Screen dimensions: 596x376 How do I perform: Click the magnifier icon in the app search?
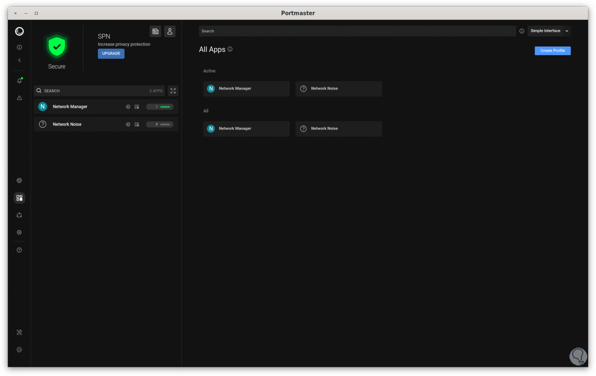(39, 91)
